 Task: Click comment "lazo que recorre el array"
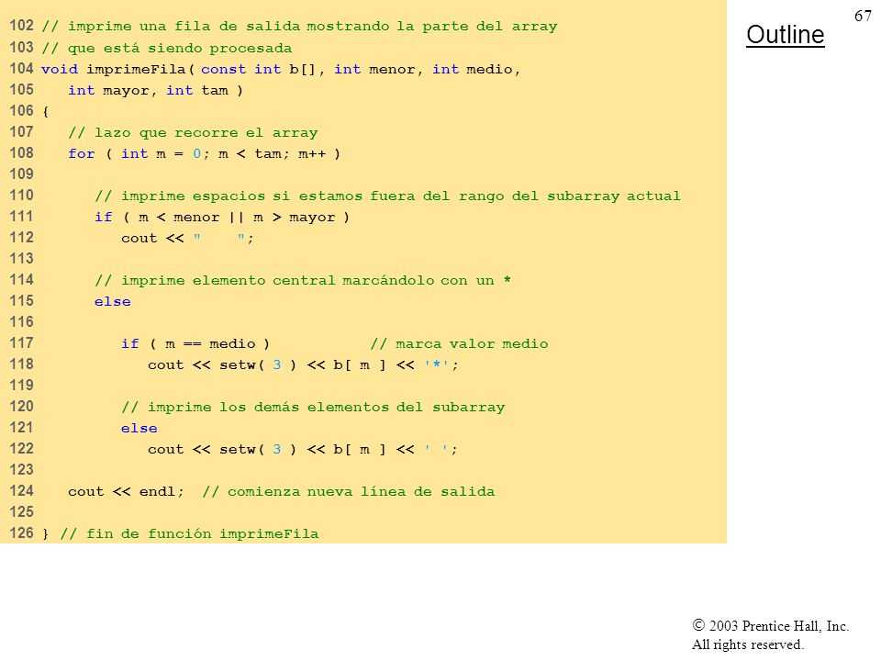tap(206, 133)
